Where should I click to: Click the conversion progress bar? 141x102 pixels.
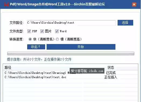click(x=71, y=53)
